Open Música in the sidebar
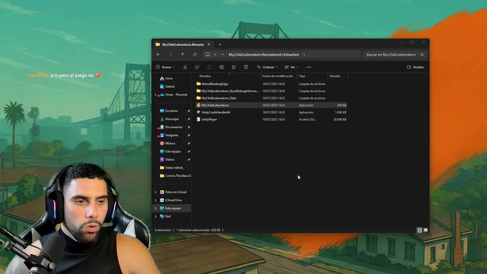487x274 pixels. click(x=170, y=143)
